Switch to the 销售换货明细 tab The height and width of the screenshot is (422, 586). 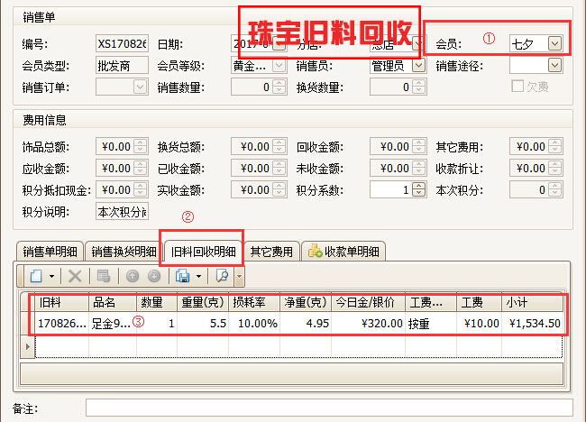pos(123,252)
